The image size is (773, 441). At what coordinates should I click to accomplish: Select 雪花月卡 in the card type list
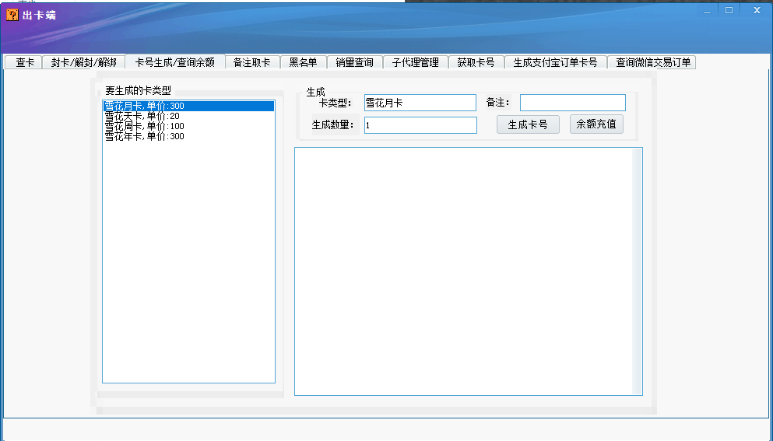[145, 106]
